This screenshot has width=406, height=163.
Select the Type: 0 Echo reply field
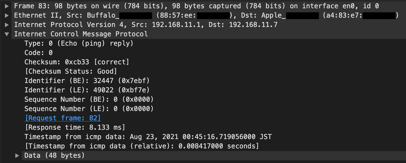point(78,44)
